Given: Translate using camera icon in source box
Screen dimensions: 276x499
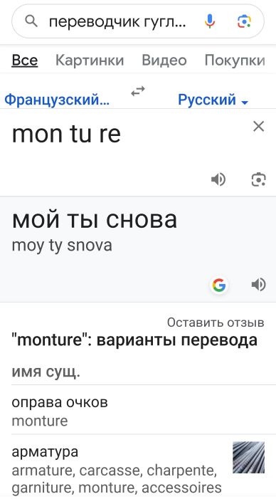Looking at the screenshot, I should (258, 180).
